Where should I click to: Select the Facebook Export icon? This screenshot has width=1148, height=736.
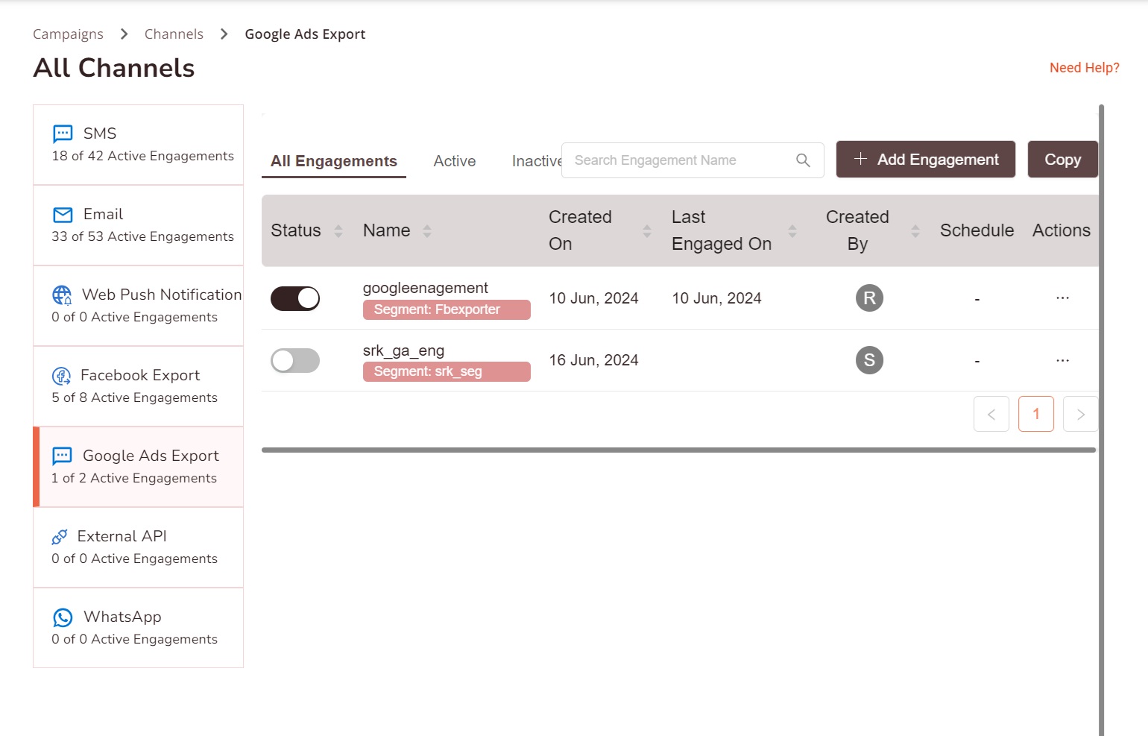(x=61, y=376)
